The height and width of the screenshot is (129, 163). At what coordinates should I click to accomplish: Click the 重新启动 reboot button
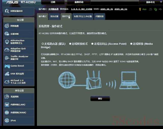[79, 2]
